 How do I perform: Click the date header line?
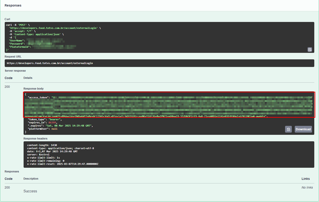click(x=52, y=151)
